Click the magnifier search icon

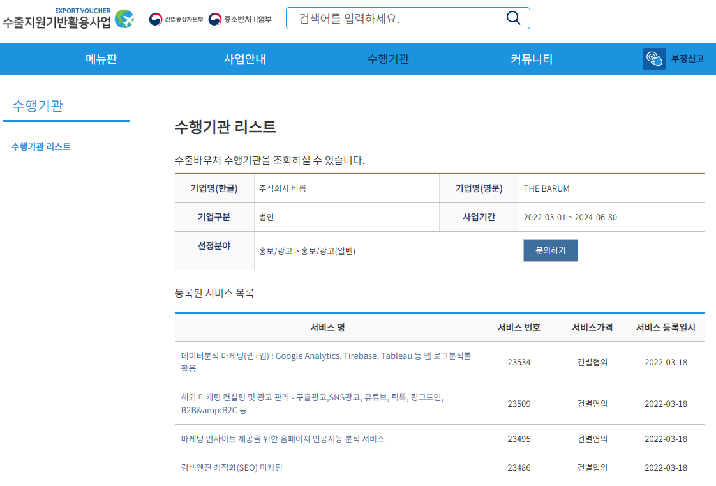tap(513, 19)
